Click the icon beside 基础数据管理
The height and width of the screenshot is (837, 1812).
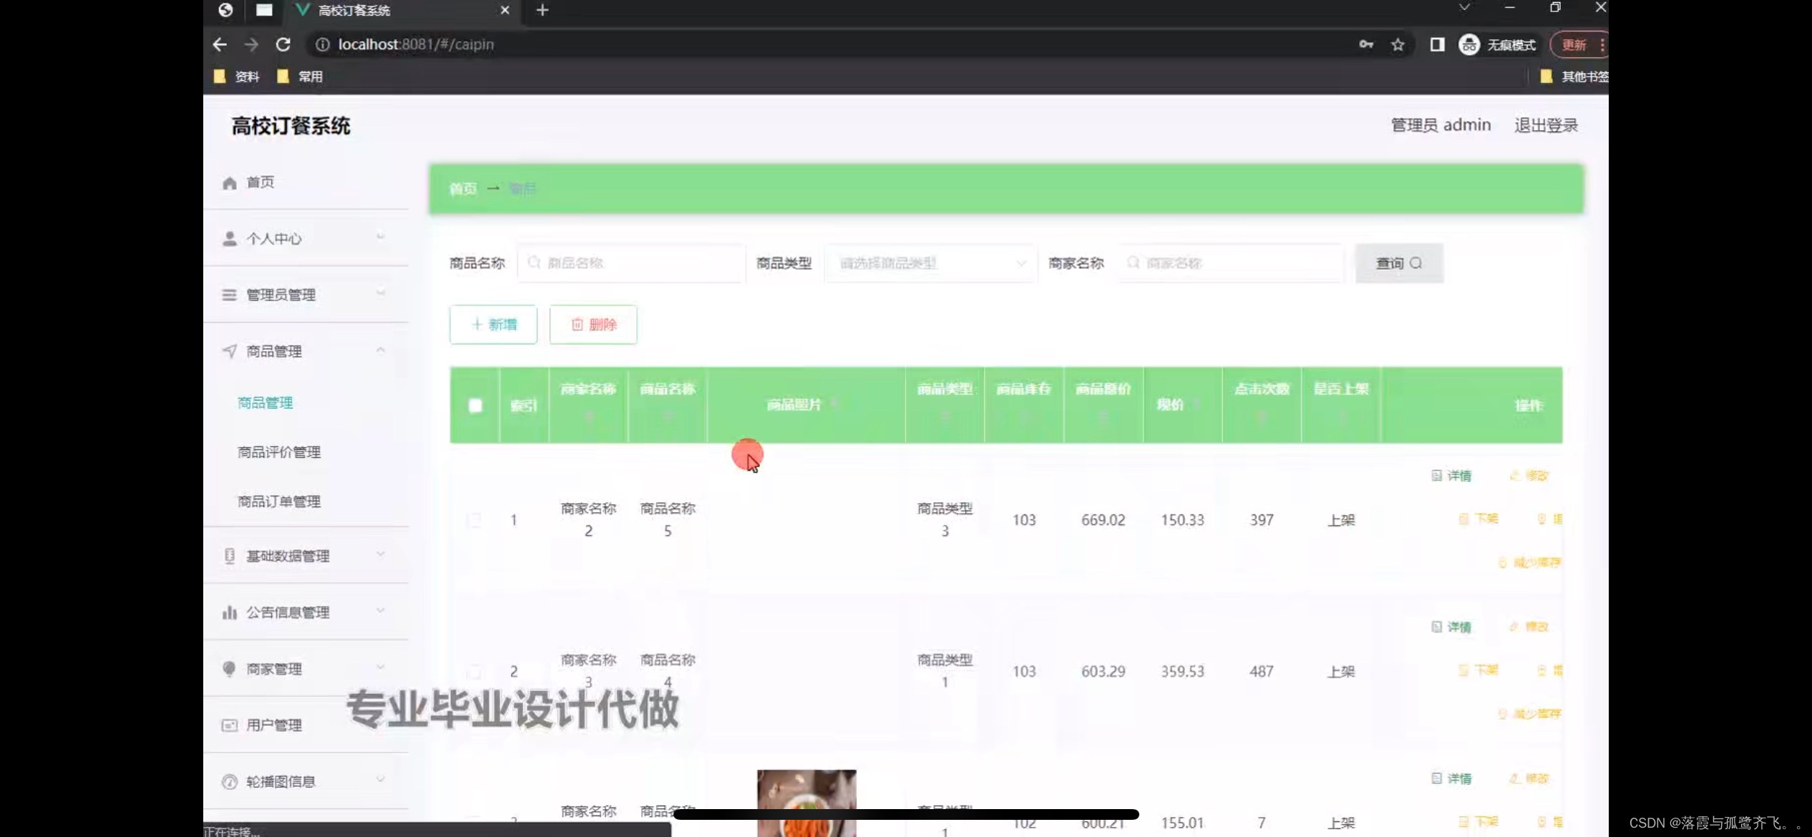229,556
